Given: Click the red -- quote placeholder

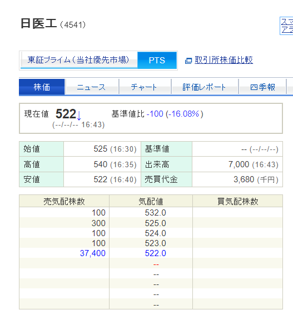Looking at the screenshot, I should tap(156, 264).
